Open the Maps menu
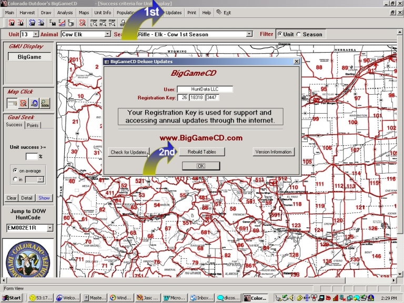The image size is (404, 303). [x=84, y=13]
